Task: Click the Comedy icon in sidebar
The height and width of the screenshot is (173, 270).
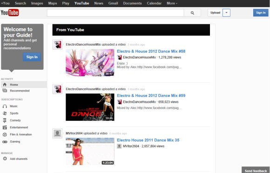Action: (x=5, y=120)
